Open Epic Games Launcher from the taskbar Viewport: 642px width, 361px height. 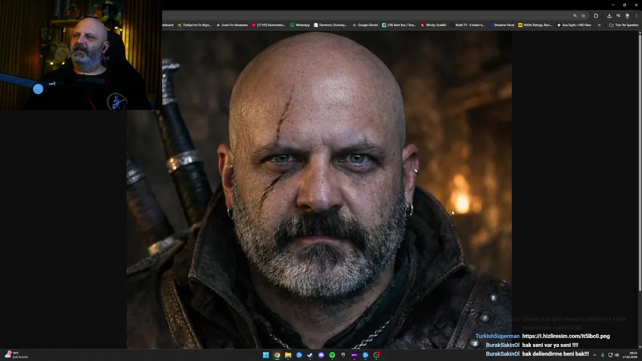[343, 355]
